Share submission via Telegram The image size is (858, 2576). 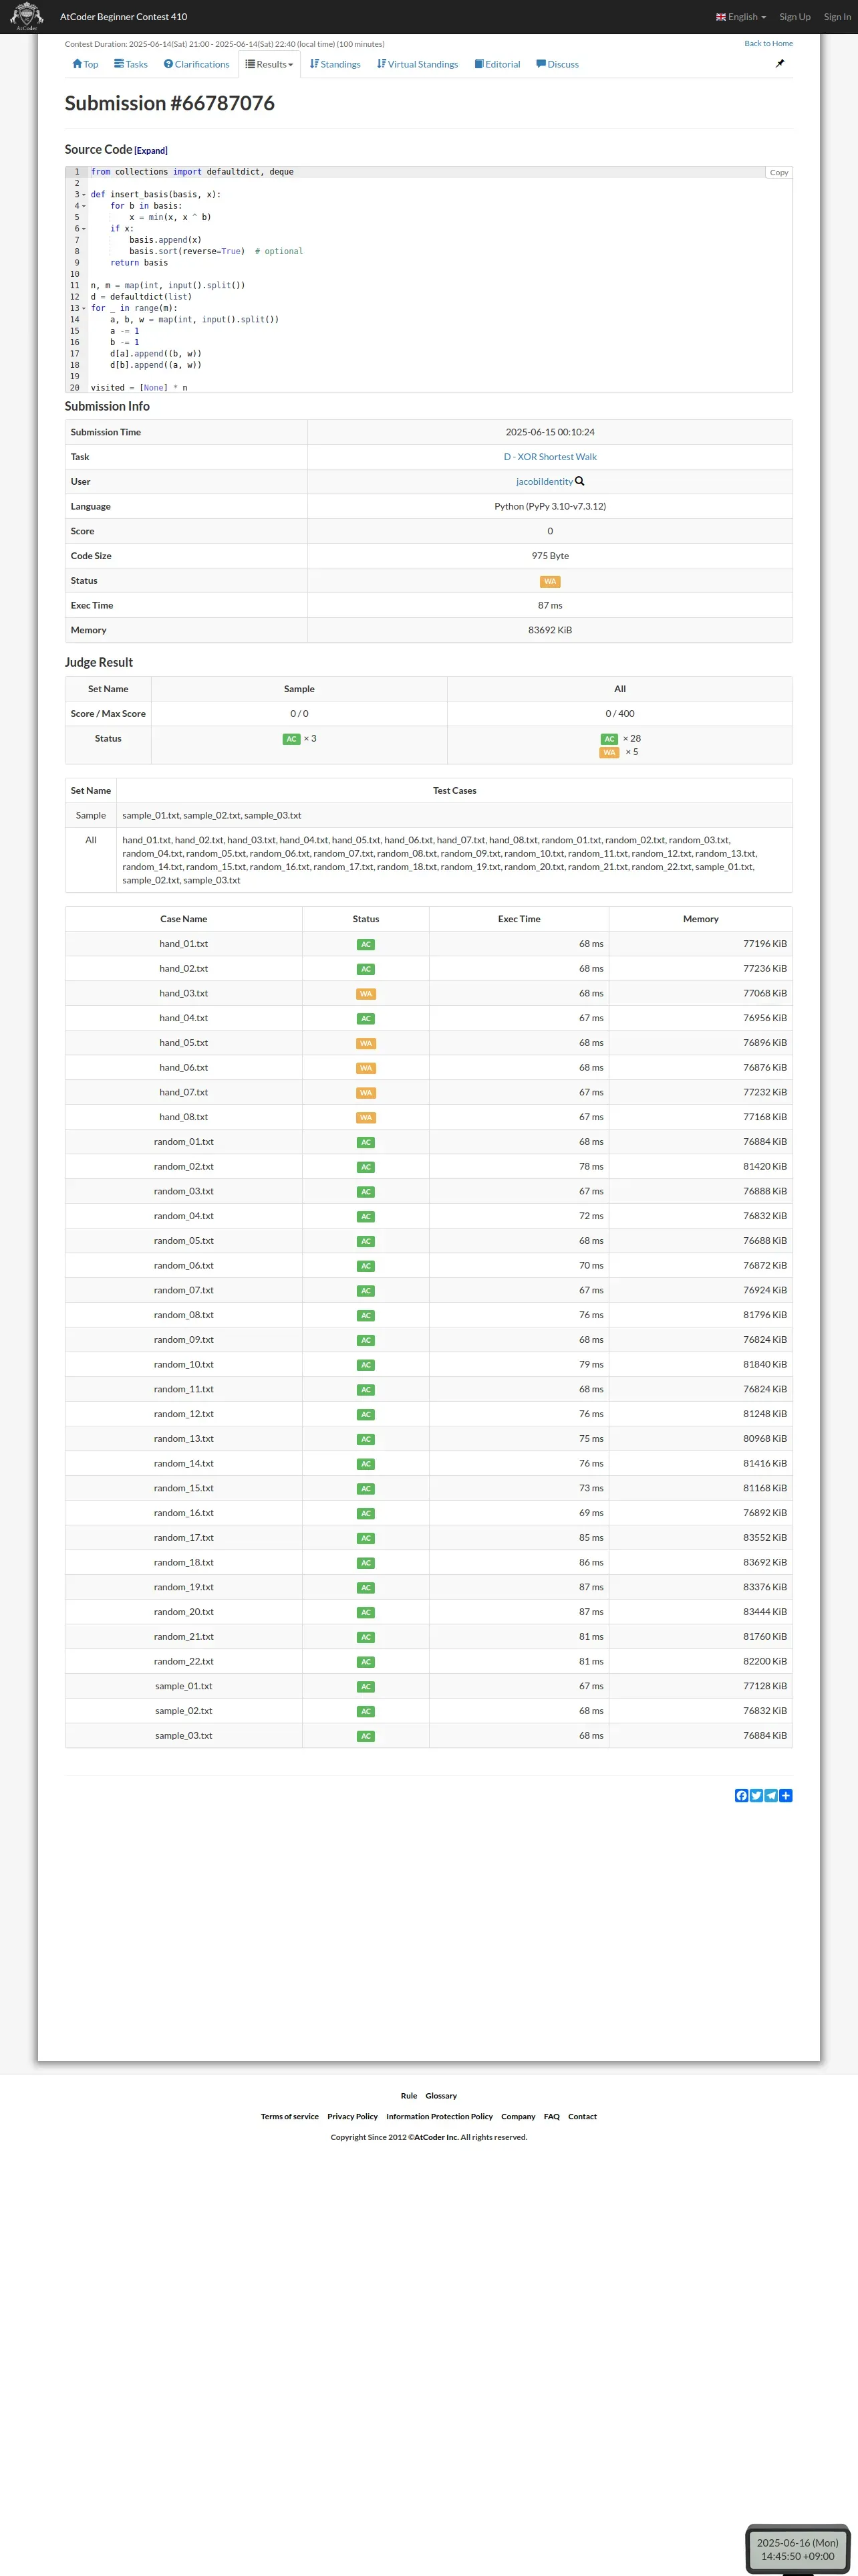[771, 1795]
